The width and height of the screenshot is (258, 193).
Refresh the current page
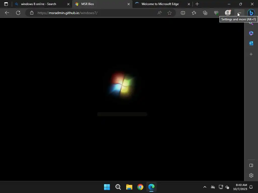tap(18, 13)
